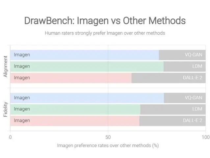The height and width of the screenshot is (158, 210).
Task: Click the 0 tick label on the x-axis
Action: (x=11, y=137)
